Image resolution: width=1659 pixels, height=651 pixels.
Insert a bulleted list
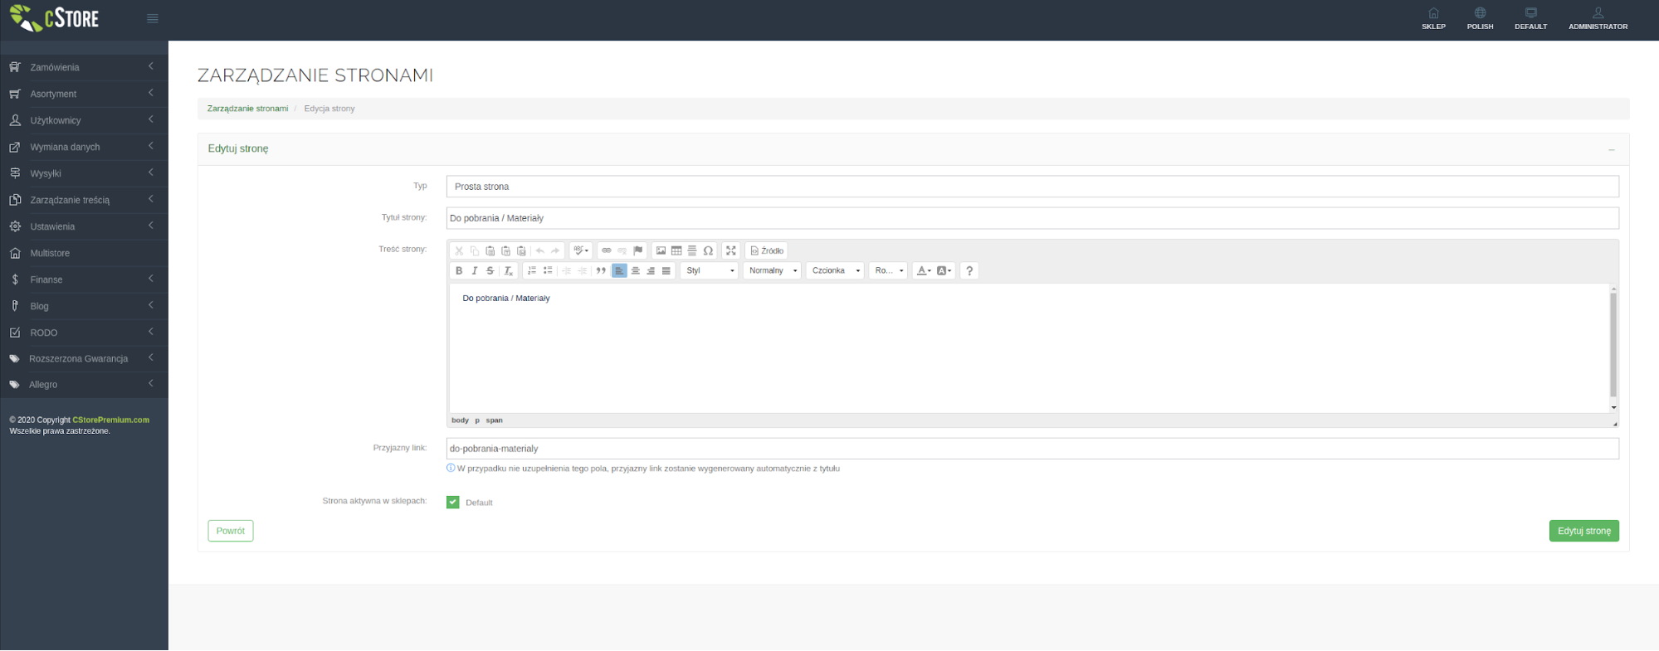(548, 270)
